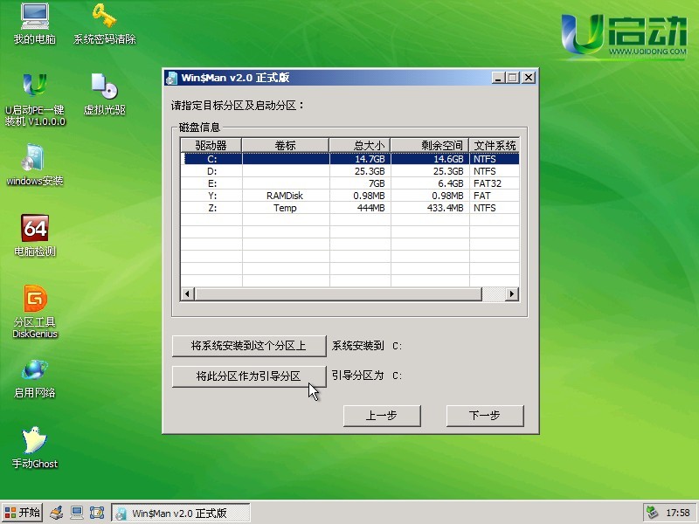The height and width of the screenshot is (524, 699).
Task: Click first quick launch icon beside 开始
Action: point(57,513)
